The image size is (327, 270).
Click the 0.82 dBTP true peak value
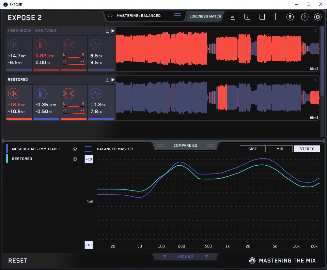(45, 56)
